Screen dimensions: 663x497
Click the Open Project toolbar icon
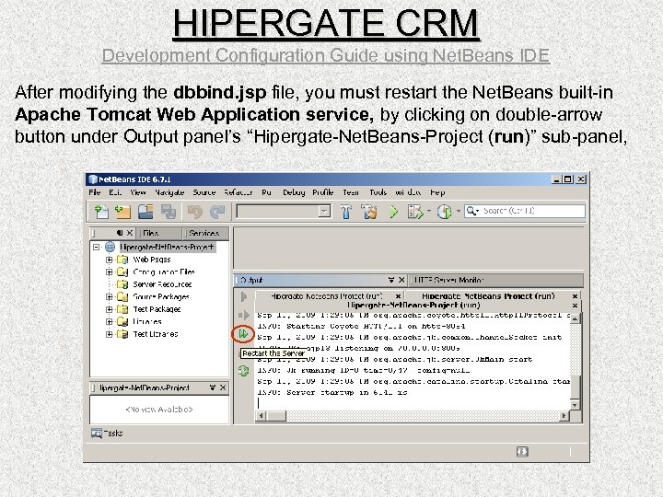point(145,212)
